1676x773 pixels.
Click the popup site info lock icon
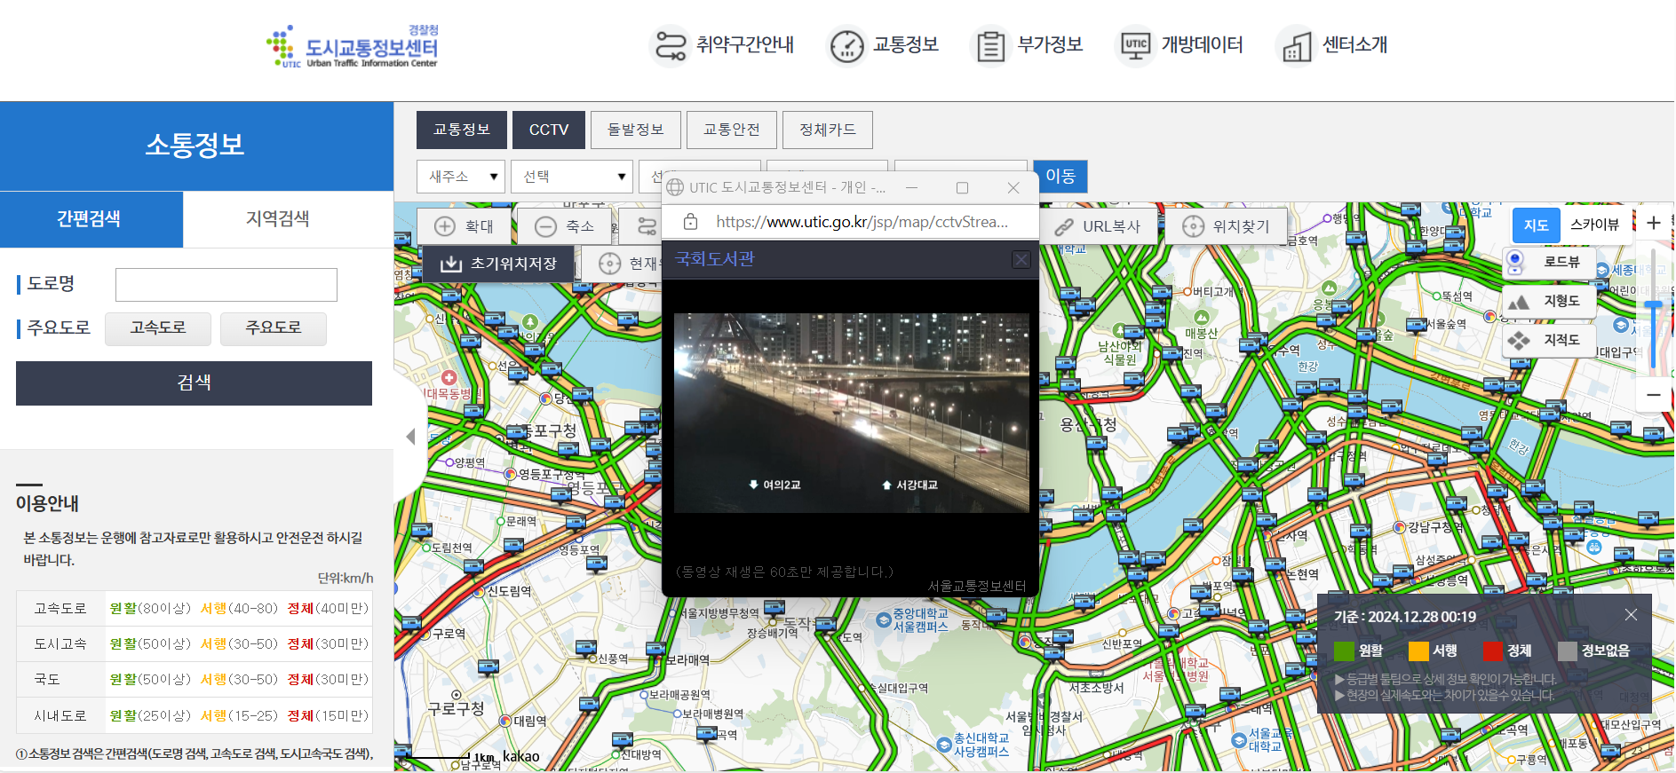pos(690,222)
